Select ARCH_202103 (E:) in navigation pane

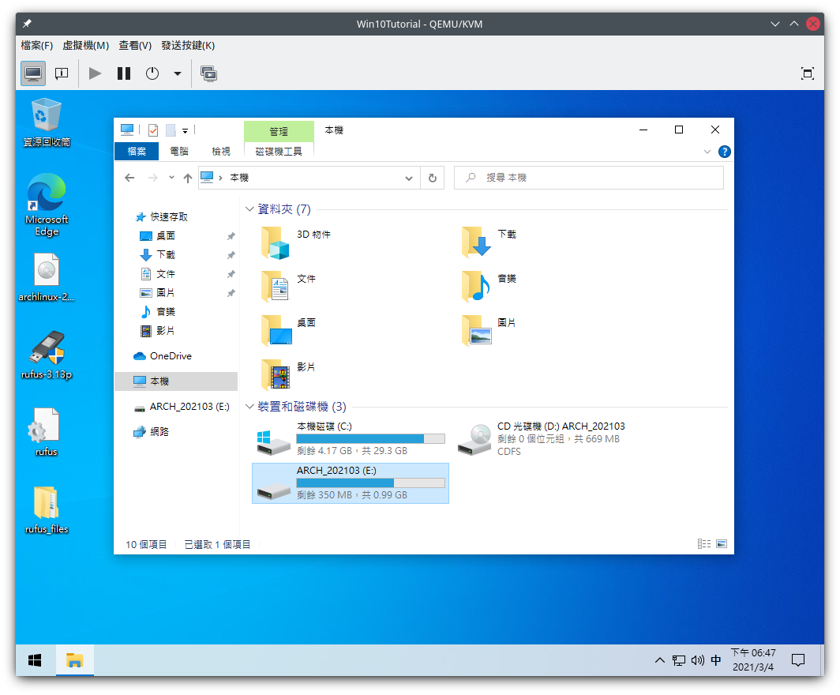click(x=189, y=407)
